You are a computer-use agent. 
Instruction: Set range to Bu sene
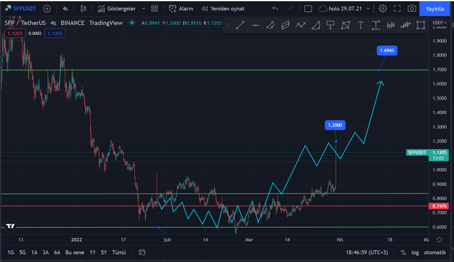tap(74, 252)
